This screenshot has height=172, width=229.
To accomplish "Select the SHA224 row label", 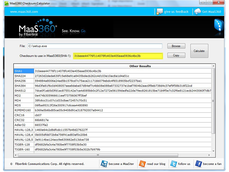I will [24, 76].
